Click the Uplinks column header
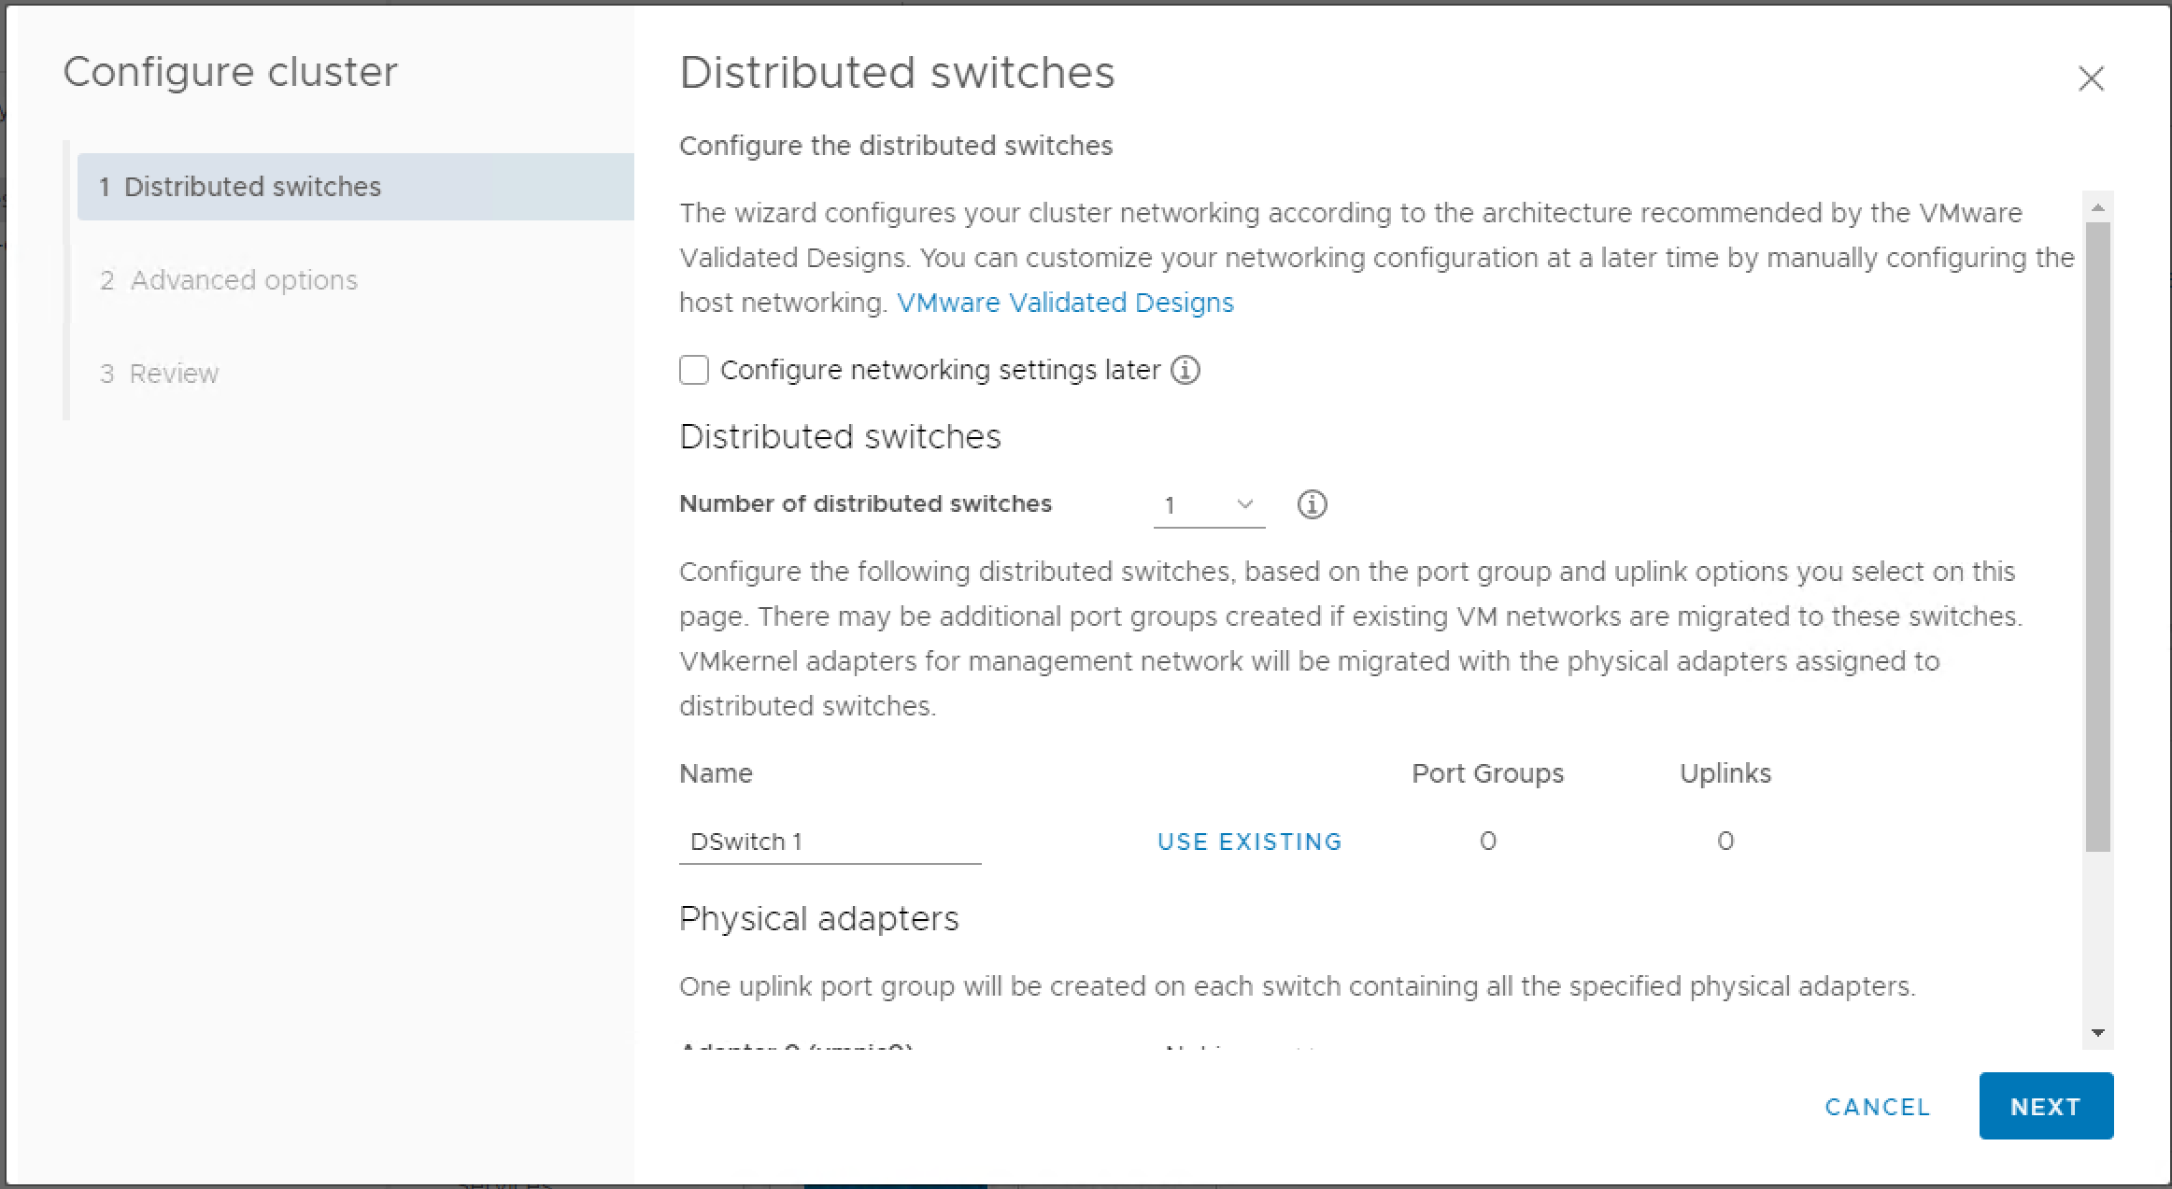The height and width of the screenshot is (1189, 2172). click(x=1725, y=773)
